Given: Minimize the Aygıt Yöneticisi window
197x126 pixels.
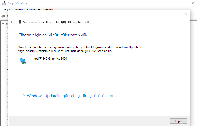Looking at the screenshot, I should pos(170,3).
